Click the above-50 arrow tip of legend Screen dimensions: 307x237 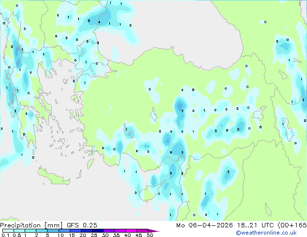(x=153, y=231)
